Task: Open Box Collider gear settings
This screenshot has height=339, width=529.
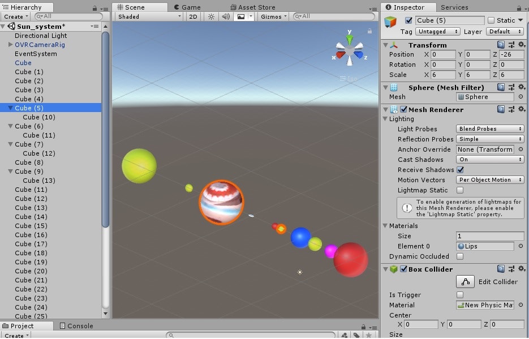Action: click(521, 268)
